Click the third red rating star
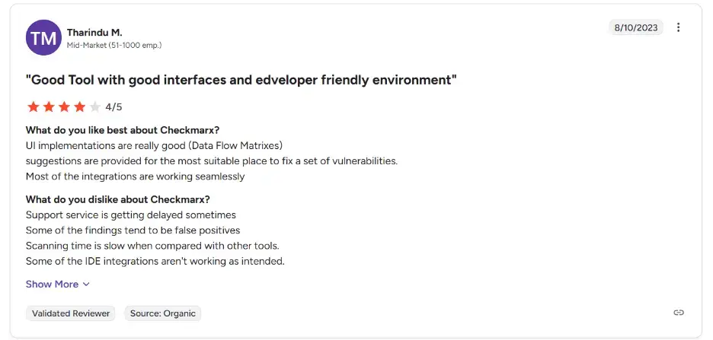Image resolution: width=713 pixels, height=340 pixels. [64, 106]
